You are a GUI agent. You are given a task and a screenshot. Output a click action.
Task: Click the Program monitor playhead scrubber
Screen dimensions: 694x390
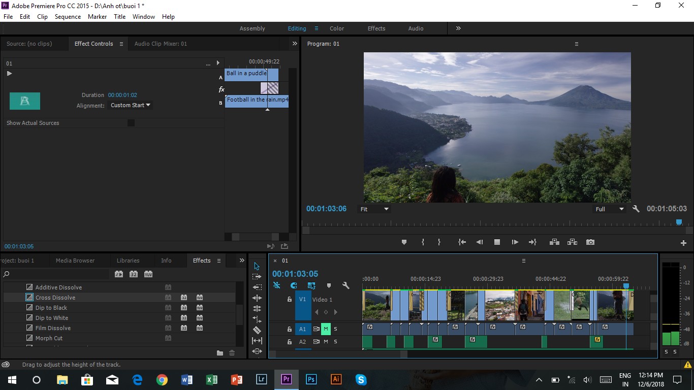point(679,222)
